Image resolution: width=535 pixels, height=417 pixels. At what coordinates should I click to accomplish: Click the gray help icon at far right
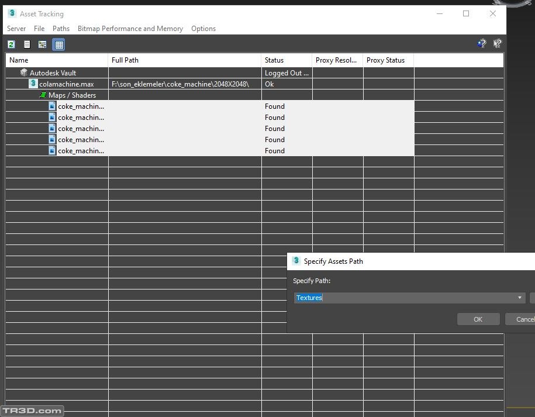pos(497,43)
